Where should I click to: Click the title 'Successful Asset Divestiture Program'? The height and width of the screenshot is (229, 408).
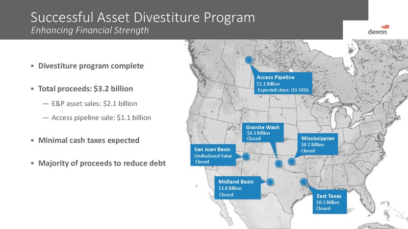point(143,17)
